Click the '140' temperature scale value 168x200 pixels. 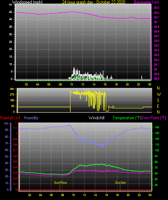(157, 128)
